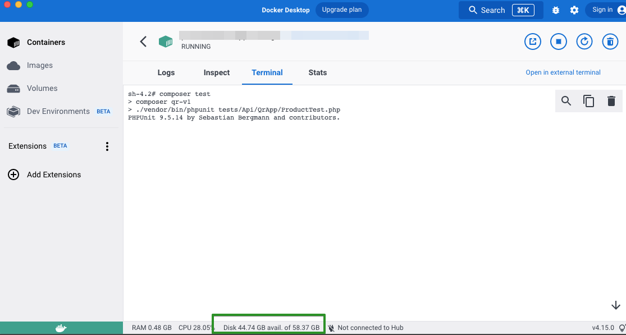This screenshot has height=335, width=626.
Task: Open container in browser icon
Action: (x=533, y=42)
